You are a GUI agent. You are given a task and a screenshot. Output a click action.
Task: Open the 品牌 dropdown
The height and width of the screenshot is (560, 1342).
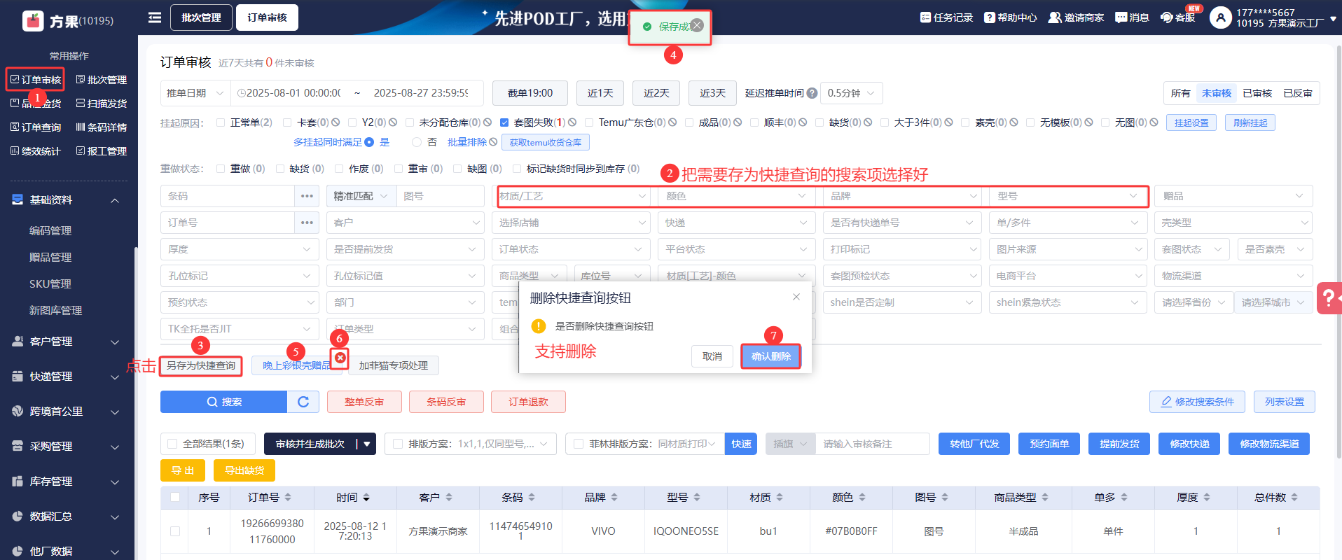[x=902, y=196]
